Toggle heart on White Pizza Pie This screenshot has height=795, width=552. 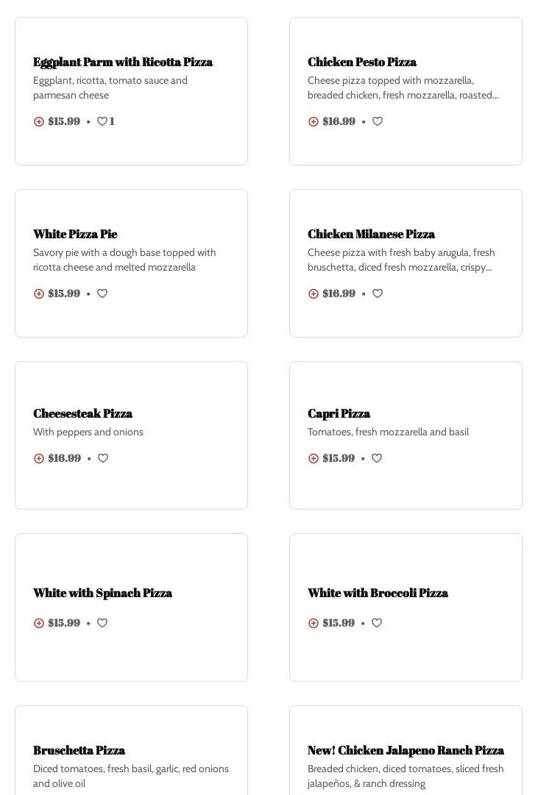[x=102, y=293]
